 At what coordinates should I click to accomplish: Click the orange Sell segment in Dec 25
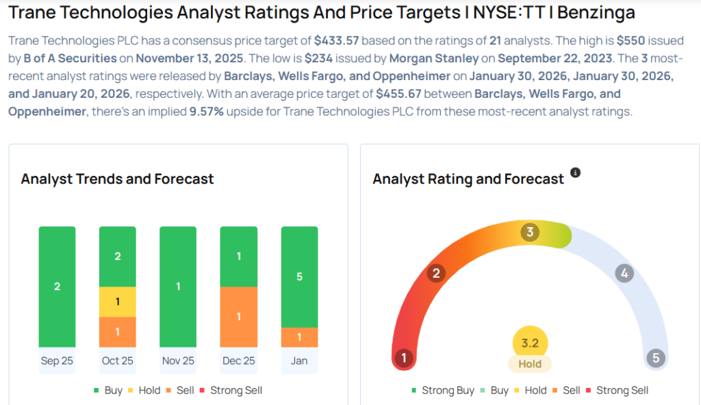238,317
